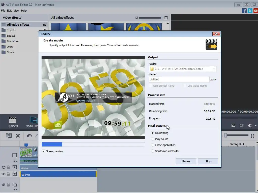Viewport: 258px width, 193px height.
Task: Unlock the video overlay track
Action: [8, 185]
